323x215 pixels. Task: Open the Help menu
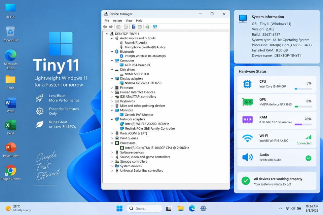pos(139,20)
